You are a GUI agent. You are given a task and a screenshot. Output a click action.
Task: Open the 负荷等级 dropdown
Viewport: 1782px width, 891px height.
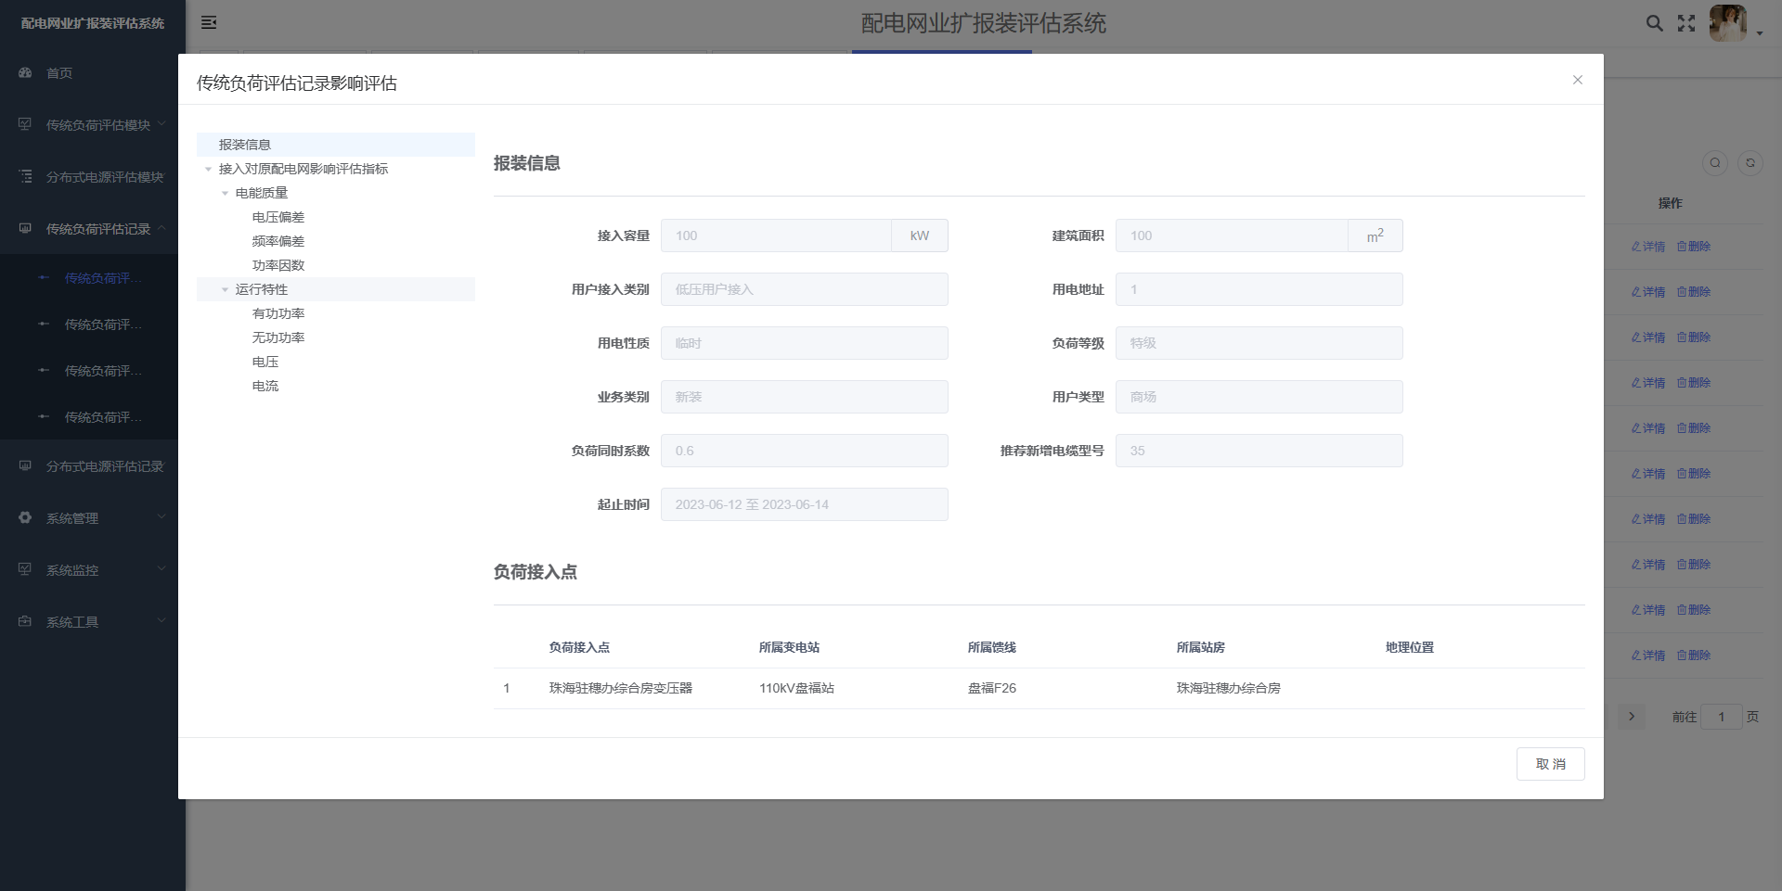point(1259,343)
